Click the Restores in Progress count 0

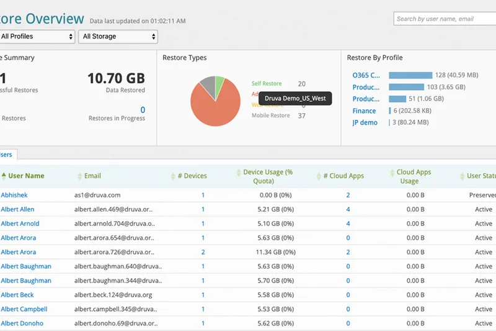pyautogui.click(x=143, y=110)
